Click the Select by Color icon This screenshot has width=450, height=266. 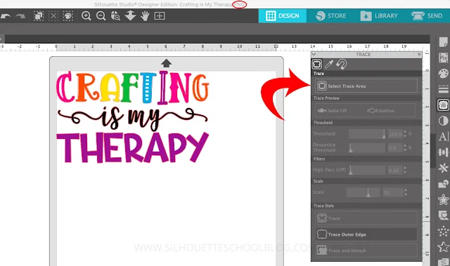coord(68,15)
